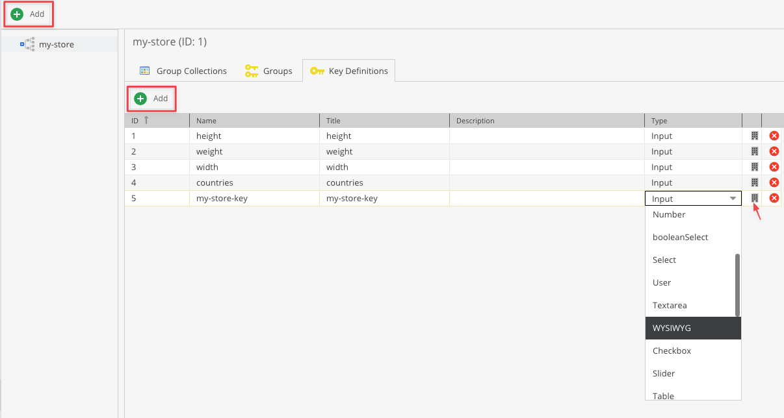Delete the height key definition
The width and height of the screenshot is (784, 418).
pos(774,136)
